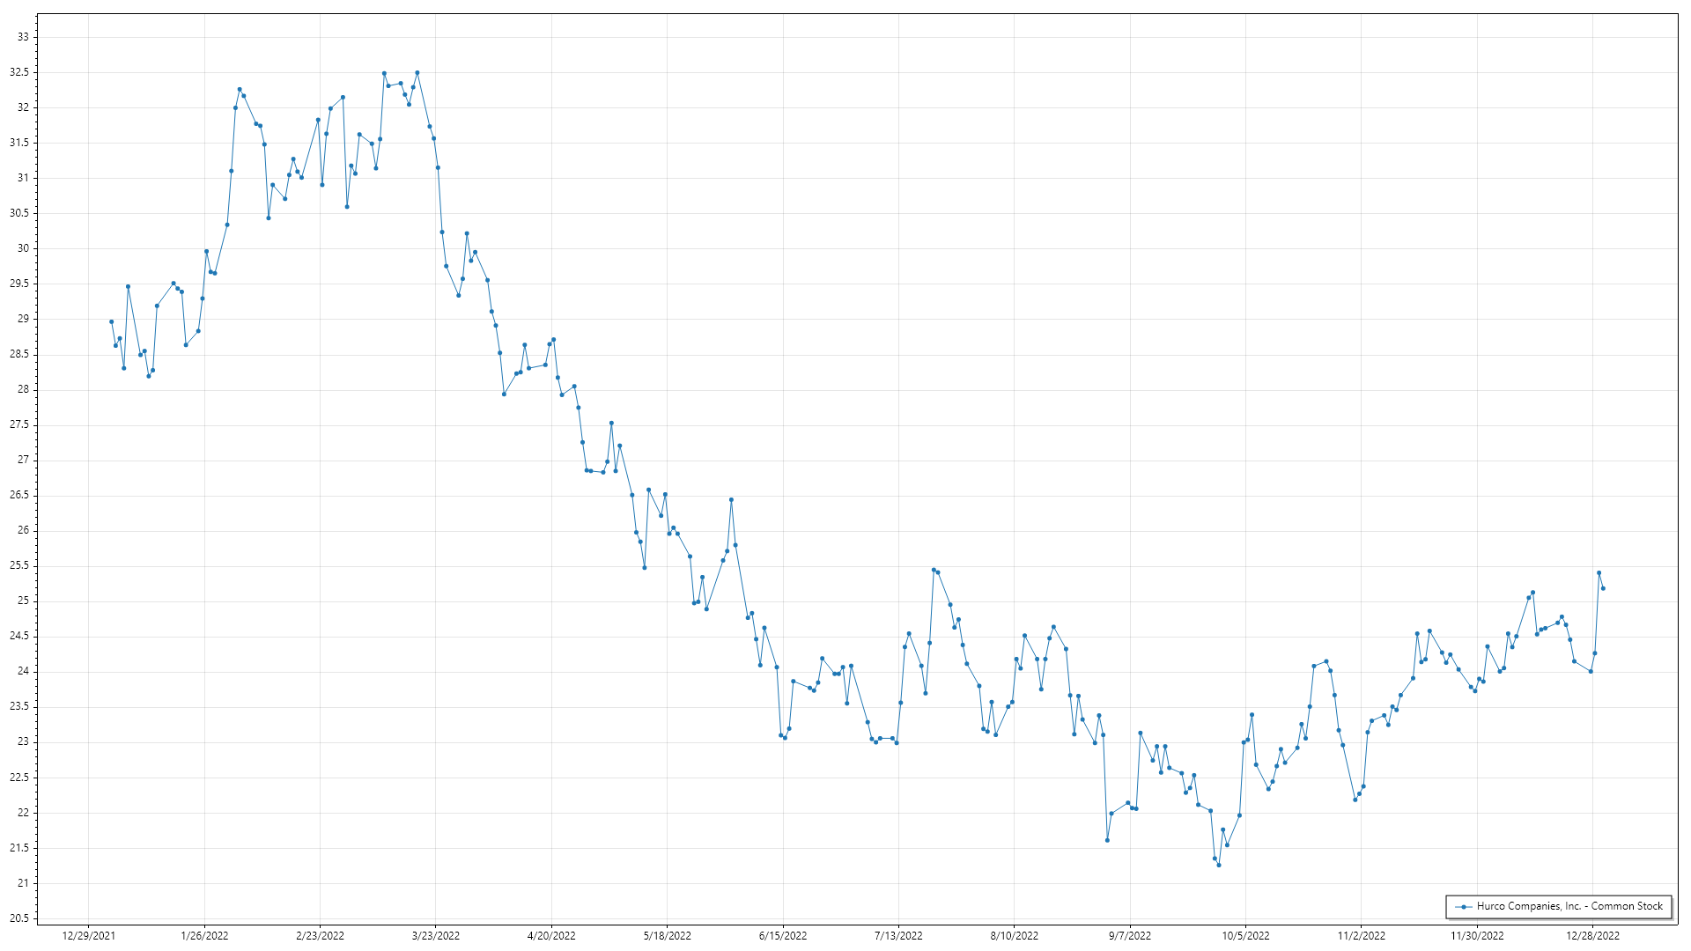The height and width of the screenshot is (951, 1691).
Task: Click the Hurco Companies legend line marker
Action: point(1464,906)
